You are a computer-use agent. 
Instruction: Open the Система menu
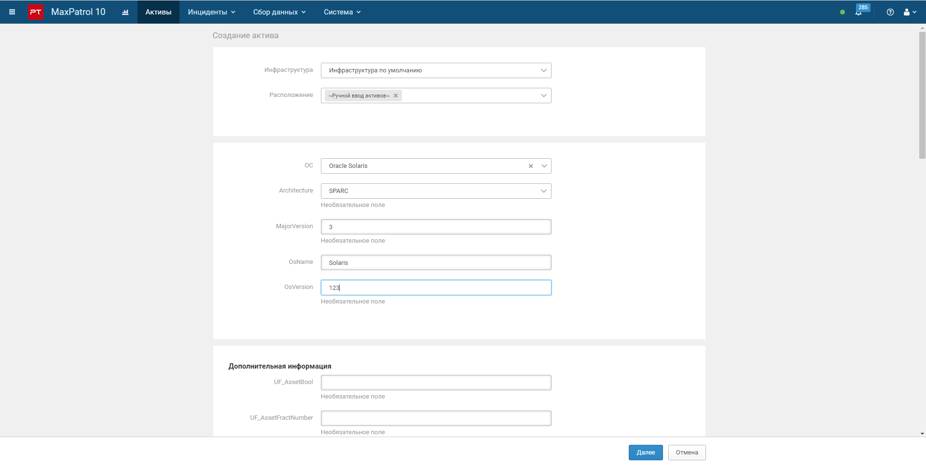click(x=342, y=12)
